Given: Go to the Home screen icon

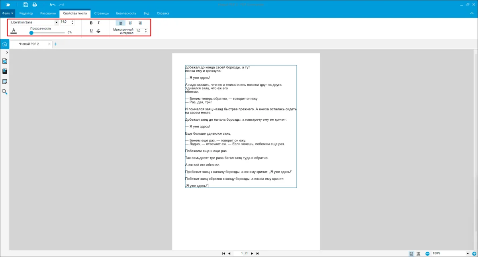Looking at the screenshot, I should coord(4,44).
